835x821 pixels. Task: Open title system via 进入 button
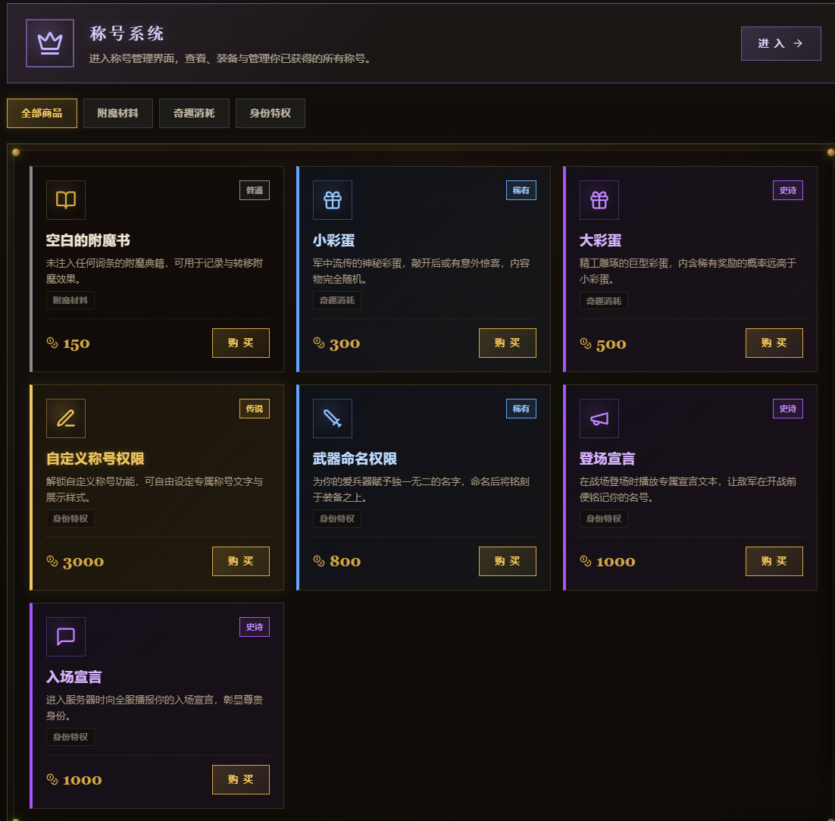click(x=780, y=44)
